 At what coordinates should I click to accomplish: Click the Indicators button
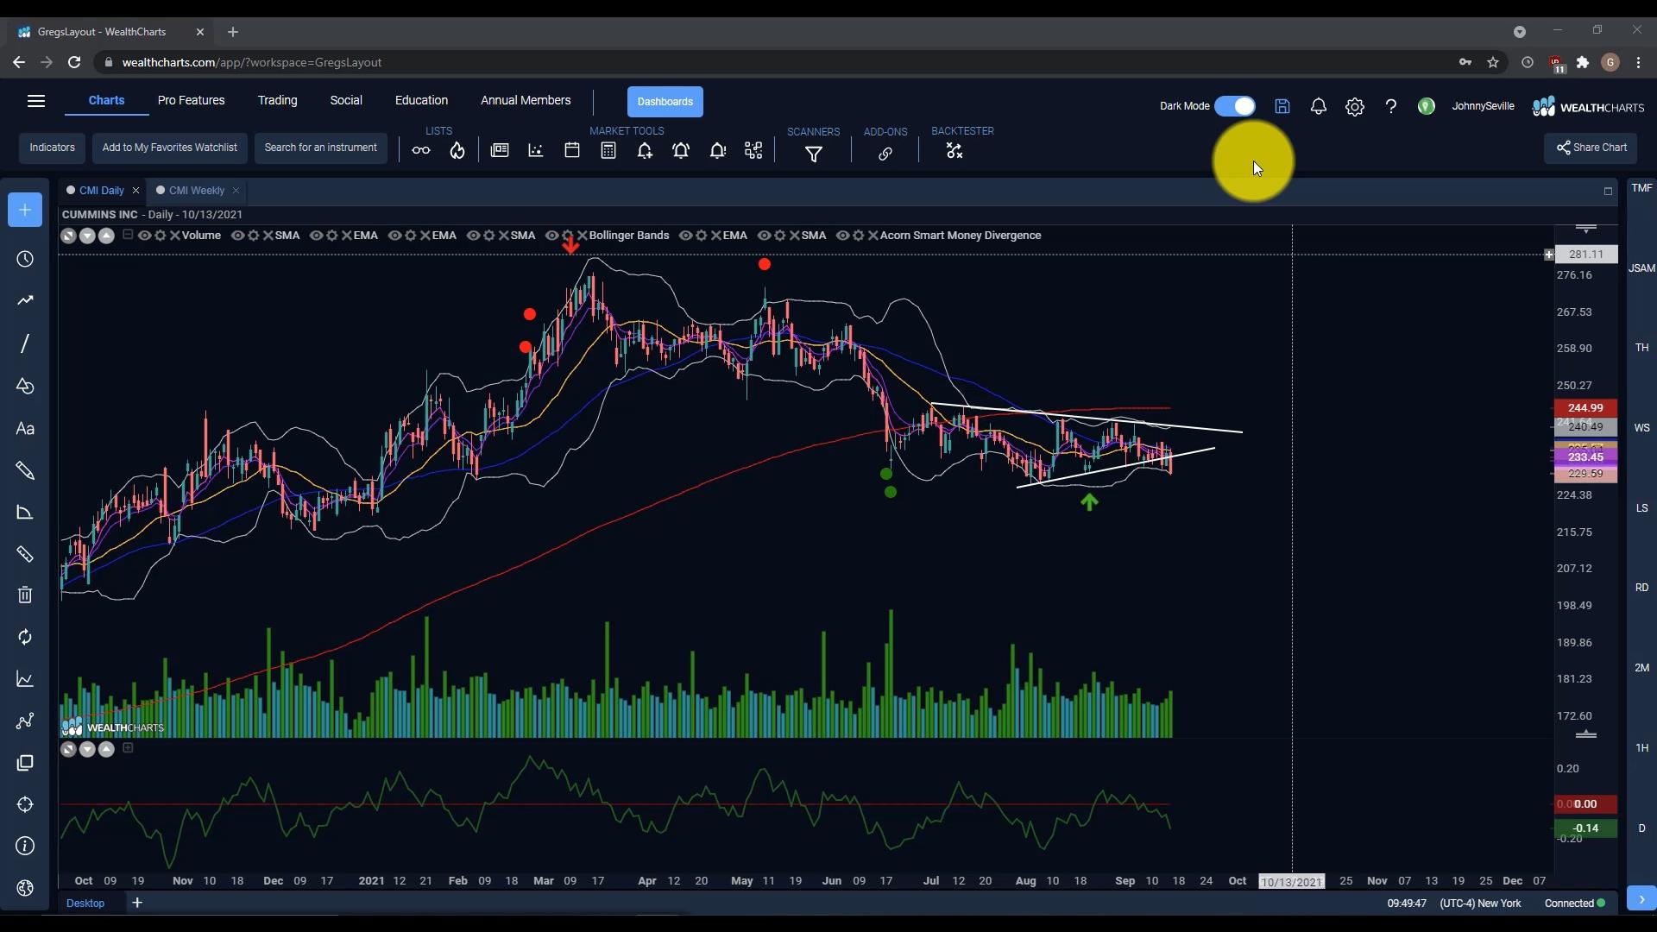click(52, 148)
